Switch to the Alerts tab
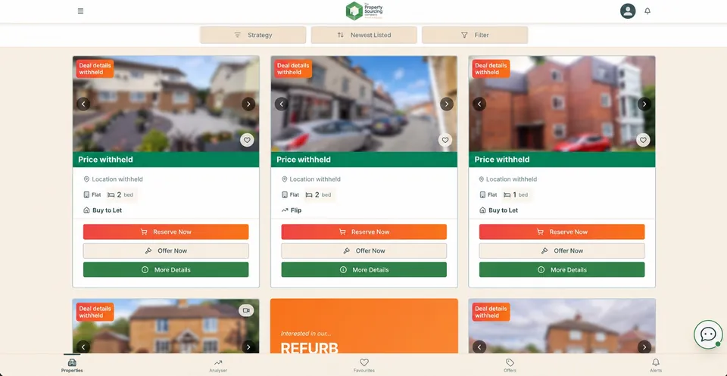This screenshot has height=376, width=727. pyautogui.click(x=656, y=365)
